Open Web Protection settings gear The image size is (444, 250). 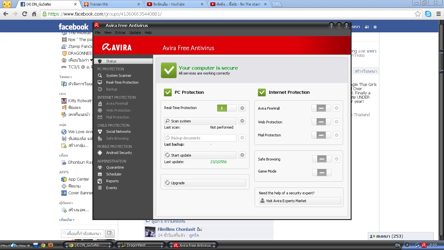tap(337, 122)
